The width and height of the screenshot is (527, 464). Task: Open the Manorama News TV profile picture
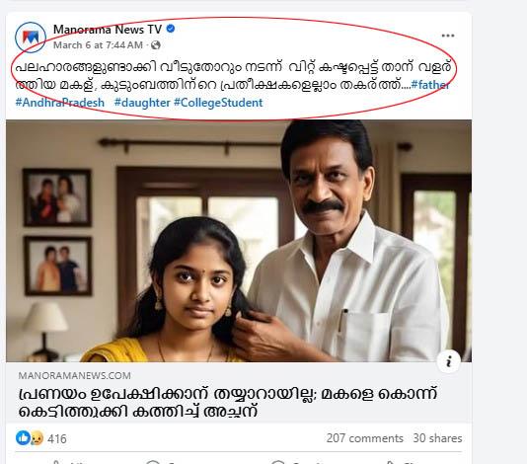tap(31, 38)
